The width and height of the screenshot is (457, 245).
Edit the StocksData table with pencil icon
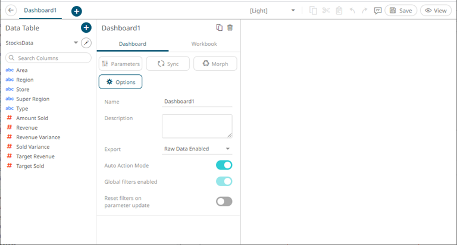[86, 43]
